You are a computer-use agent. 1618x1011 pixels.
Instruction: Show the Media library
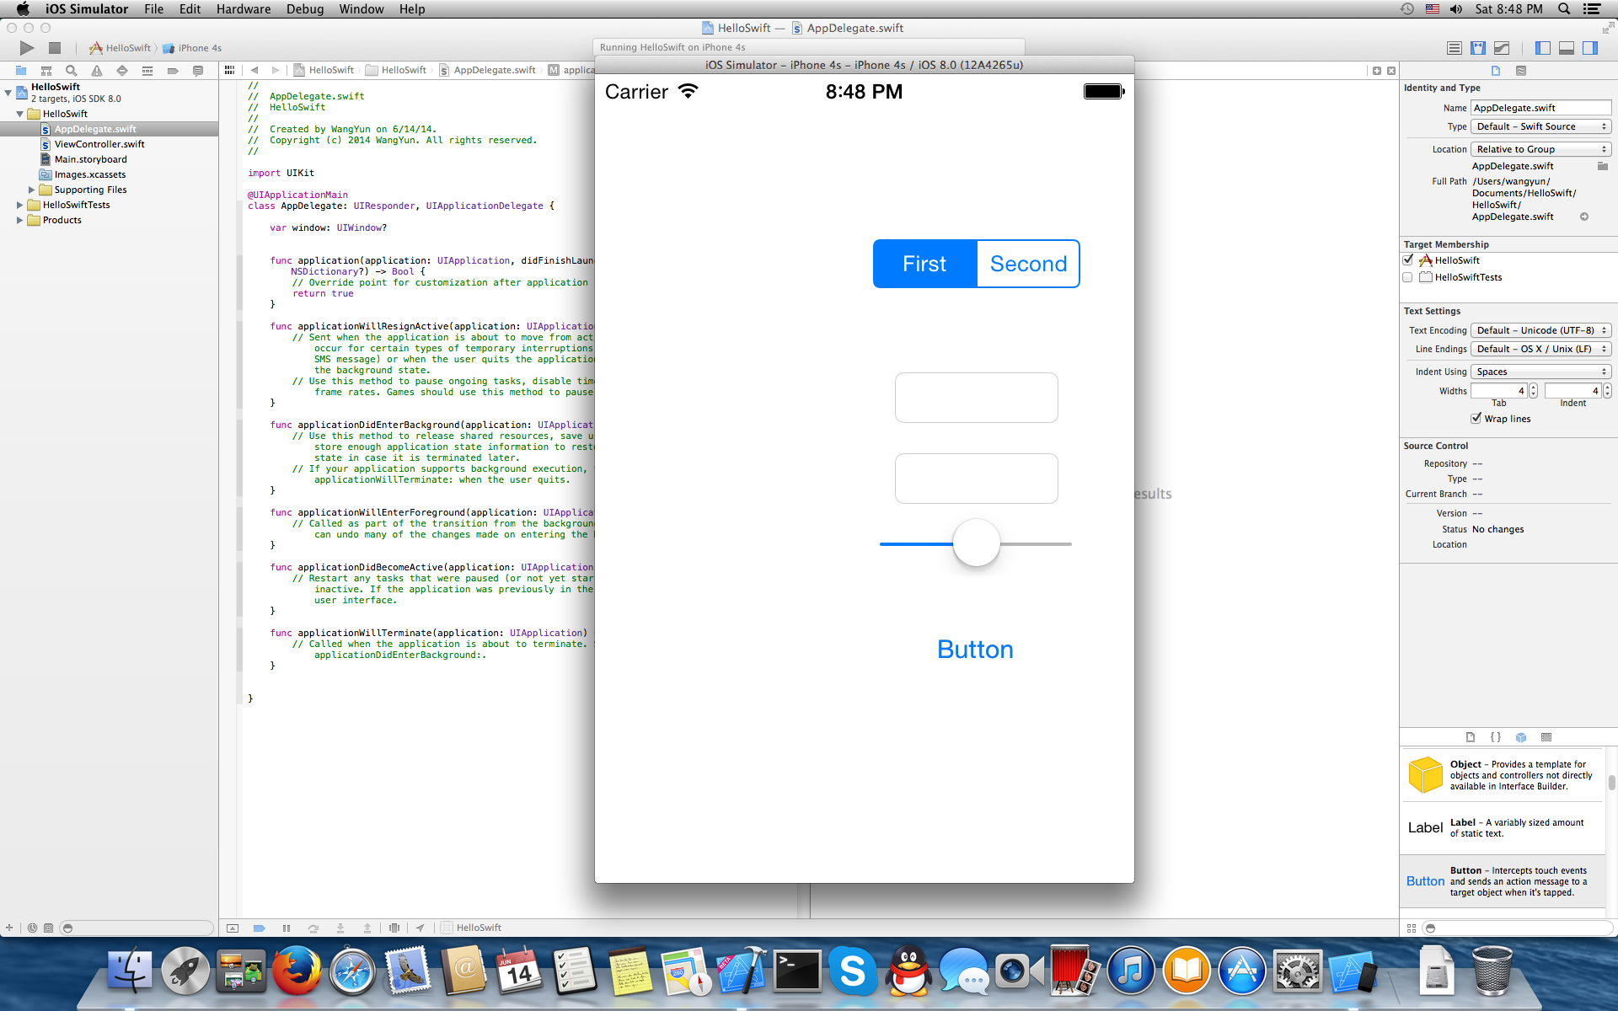coord(1546,737)
